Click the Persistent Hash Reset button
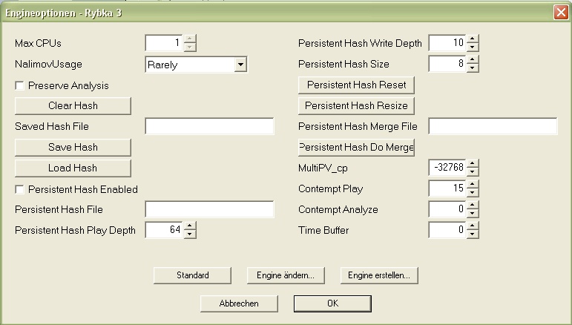The image size is (572, 325). click(x=356, y=85)
